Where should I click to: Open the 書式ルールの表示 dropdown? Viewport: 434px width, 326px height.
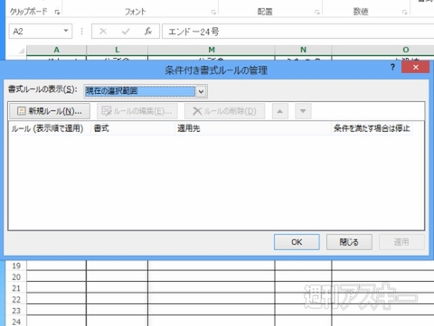(x=202, y=91)
